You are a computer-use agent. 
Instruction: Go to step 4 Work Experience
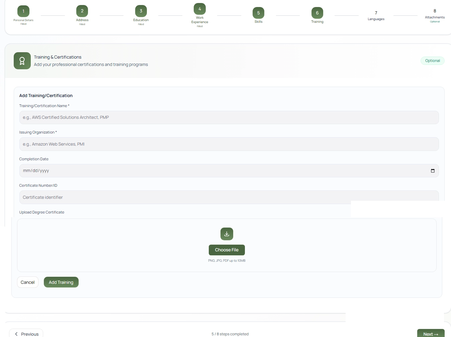(200, 9)
